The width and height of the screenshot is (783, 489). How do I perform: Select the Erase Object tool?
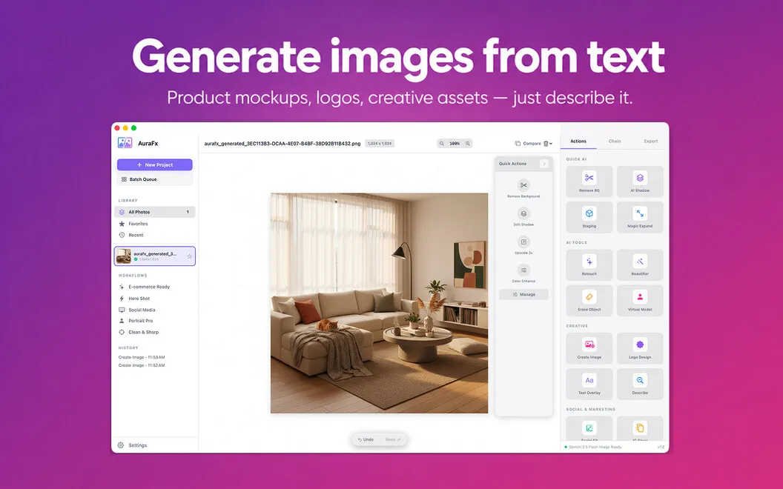click(589, 300)
